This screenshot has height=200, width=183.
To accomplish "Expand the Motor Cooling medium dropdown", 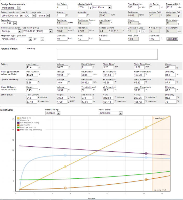I will tap(53, 113).
